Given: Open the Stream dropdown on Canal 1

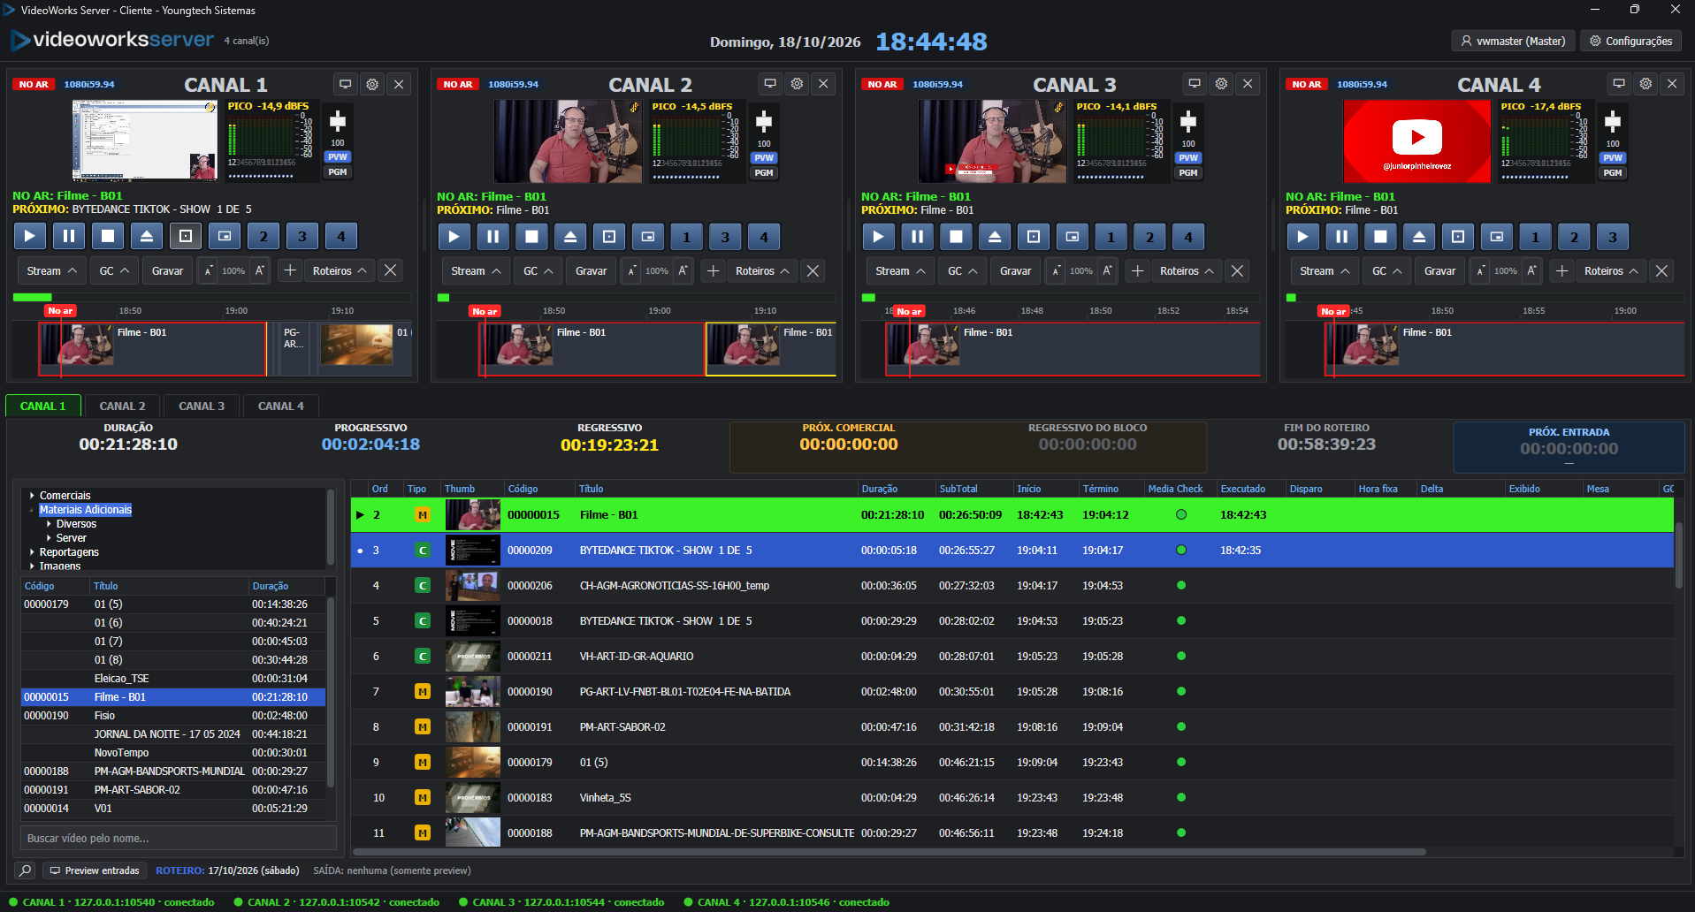Looking at the screenshot, I should (51, 271).
